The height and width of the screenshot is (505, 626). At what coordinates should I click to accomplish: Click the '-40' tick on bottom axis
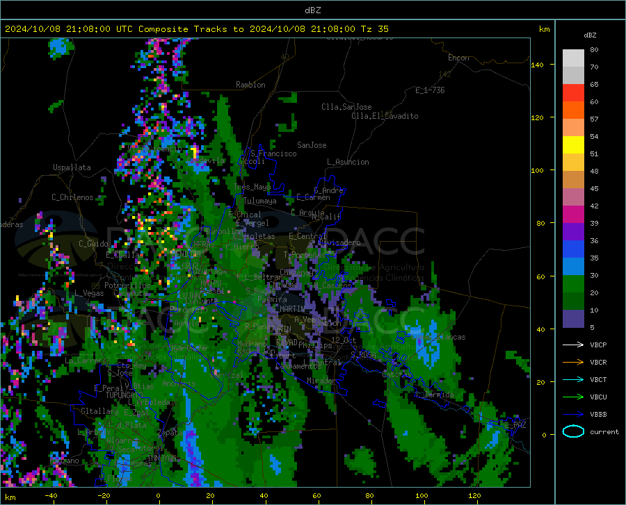[x=51, y=496]
